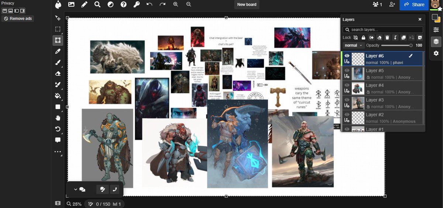Adjust the layer Opacity slider

tap(397, 45)
